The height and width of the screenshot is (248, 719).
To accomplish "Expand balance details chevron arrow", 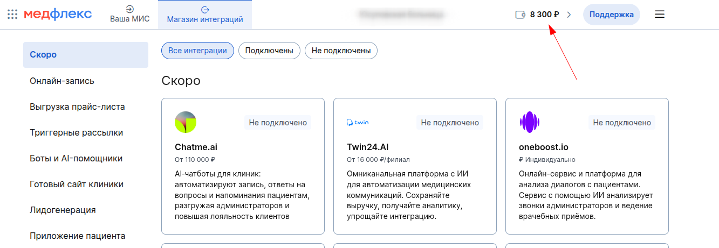I will tap(569, 15).
